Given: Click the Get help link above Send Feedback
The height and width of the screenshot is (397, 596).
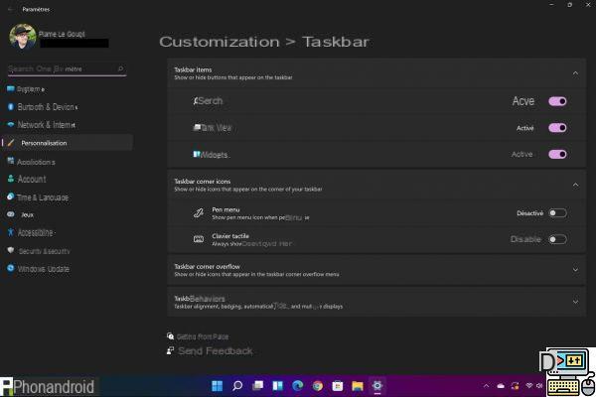Looking at the screenshot, I should 203,336.
